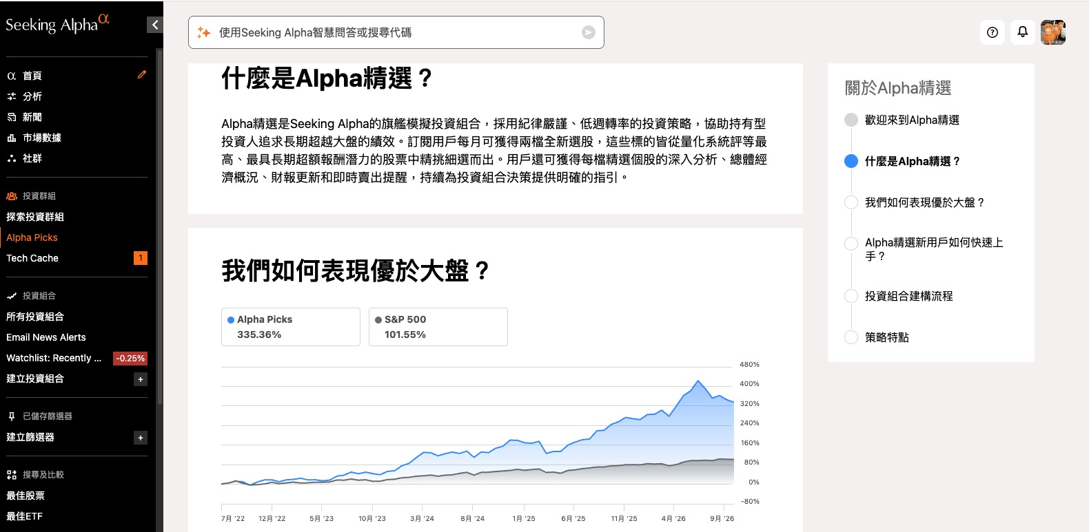Select 策略特點 step indicator
This screenshot has width=1089, height=532.
851,337
